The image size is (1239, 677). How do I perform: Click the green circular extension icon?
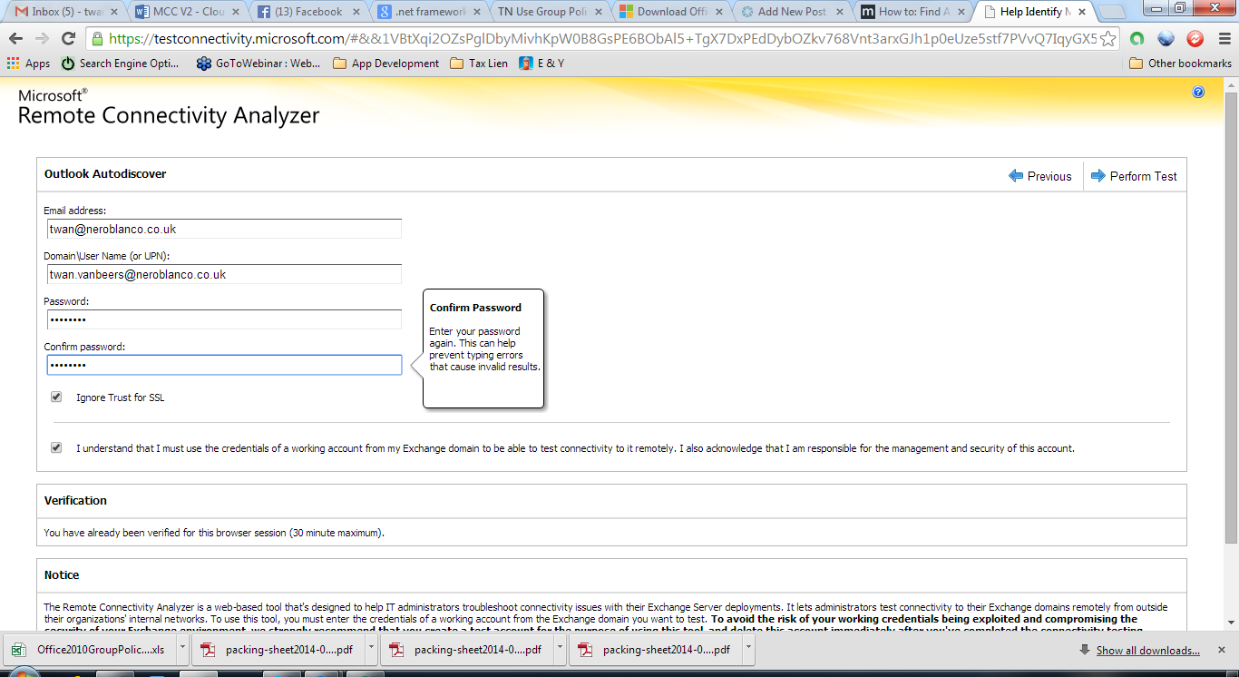(1137, 39)
